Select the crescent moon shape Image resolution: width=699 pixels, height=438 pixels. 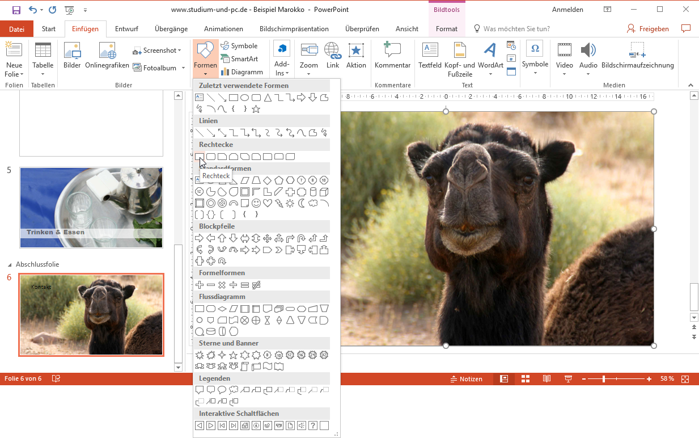[302, 203]
